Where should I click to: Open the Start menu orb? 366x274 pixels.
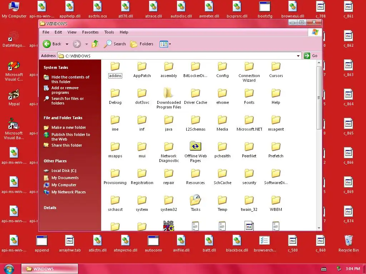point(9,269)
